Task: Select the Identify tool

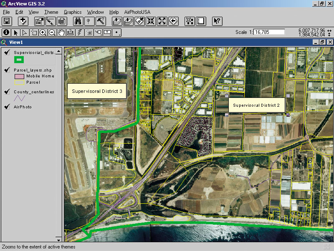Action: 6,33
